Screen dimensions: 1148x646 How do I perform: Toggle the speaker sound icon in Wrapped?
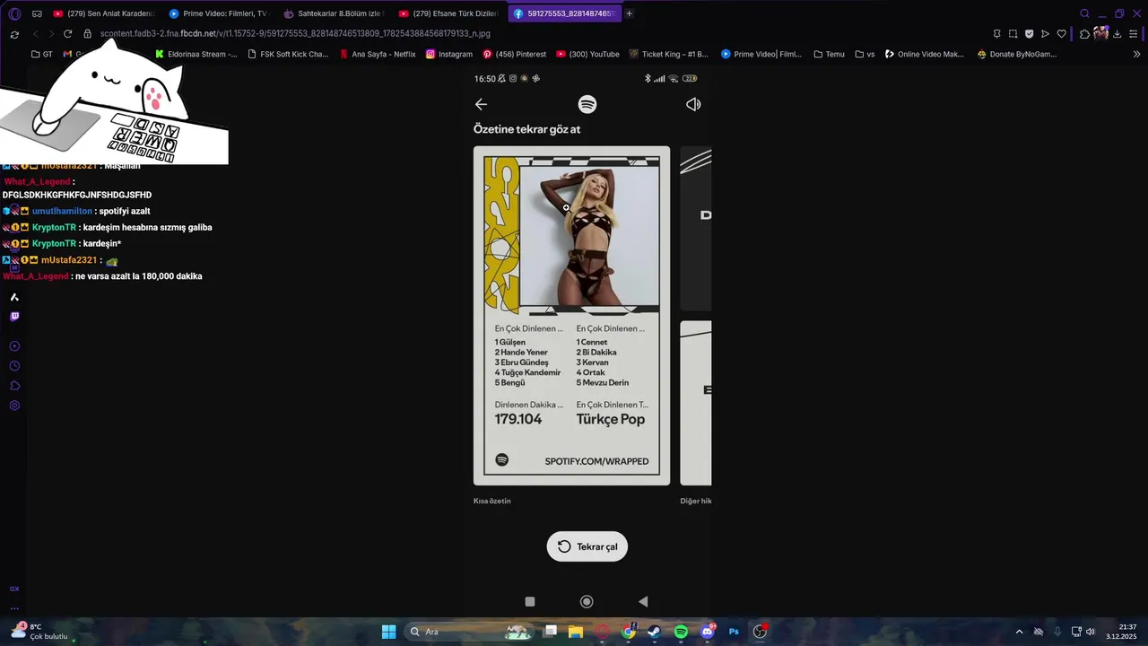click(693, 104)
